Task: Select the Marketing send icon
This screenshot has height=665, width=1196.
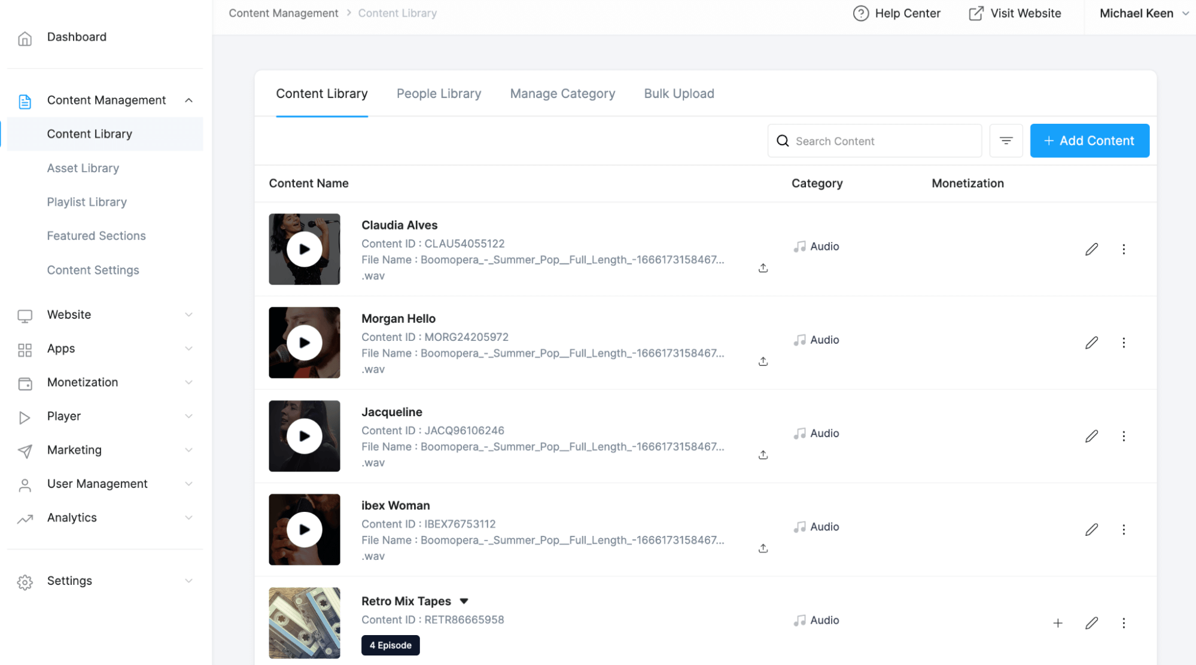Action: tap(25, 451)
